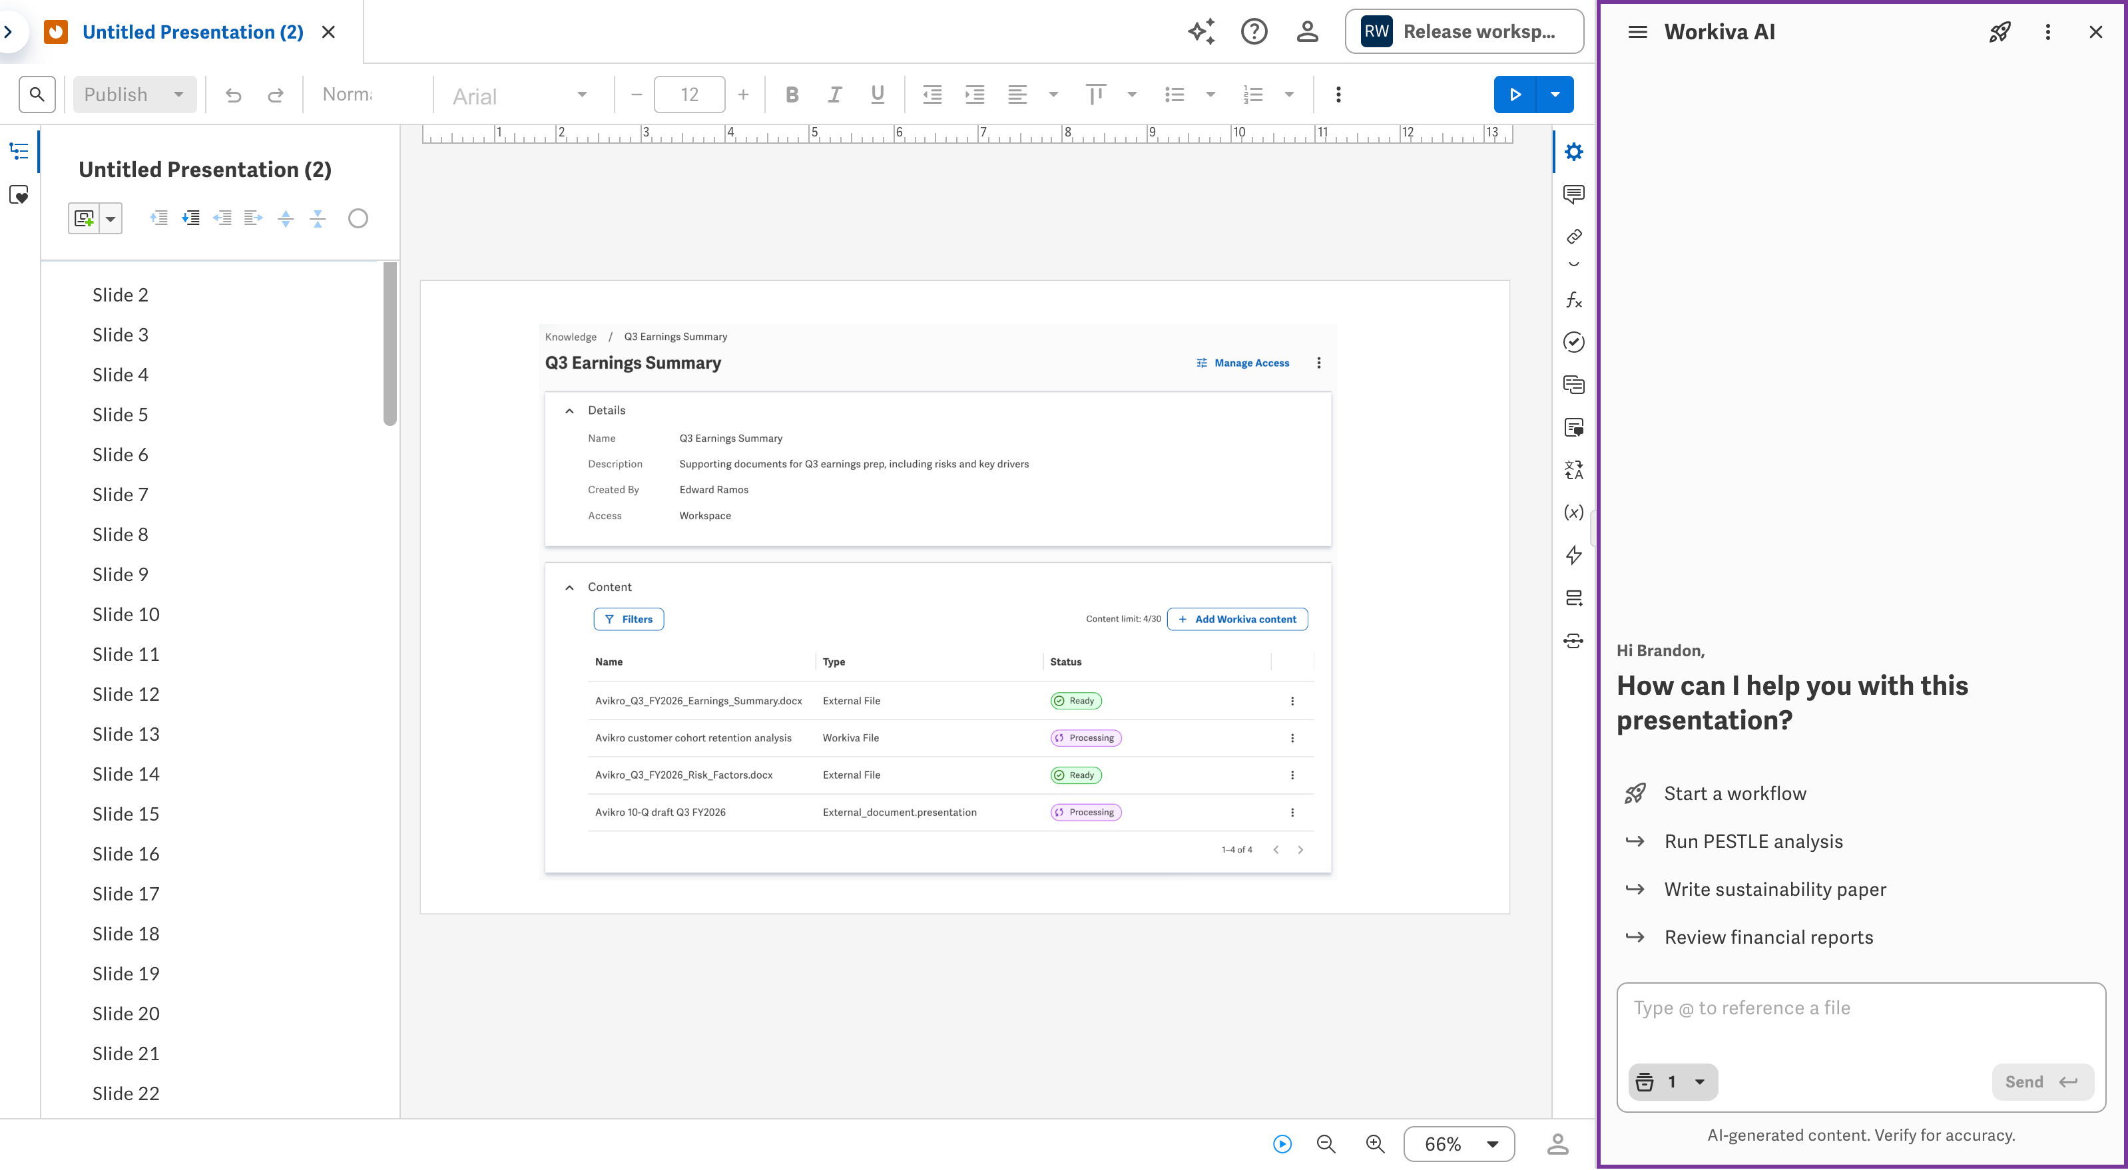Select Slide 12 in the outline

pyautogui.click(x=126, y=694)
